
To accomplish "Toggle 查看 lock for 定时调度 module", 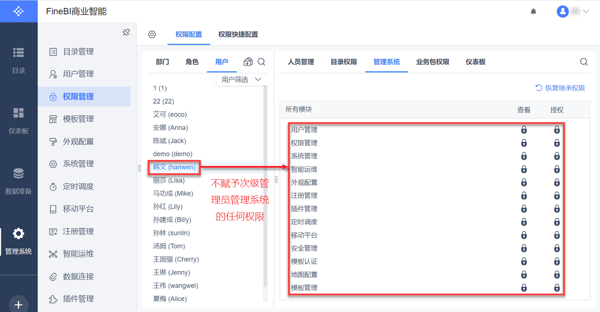I will 524,222.
